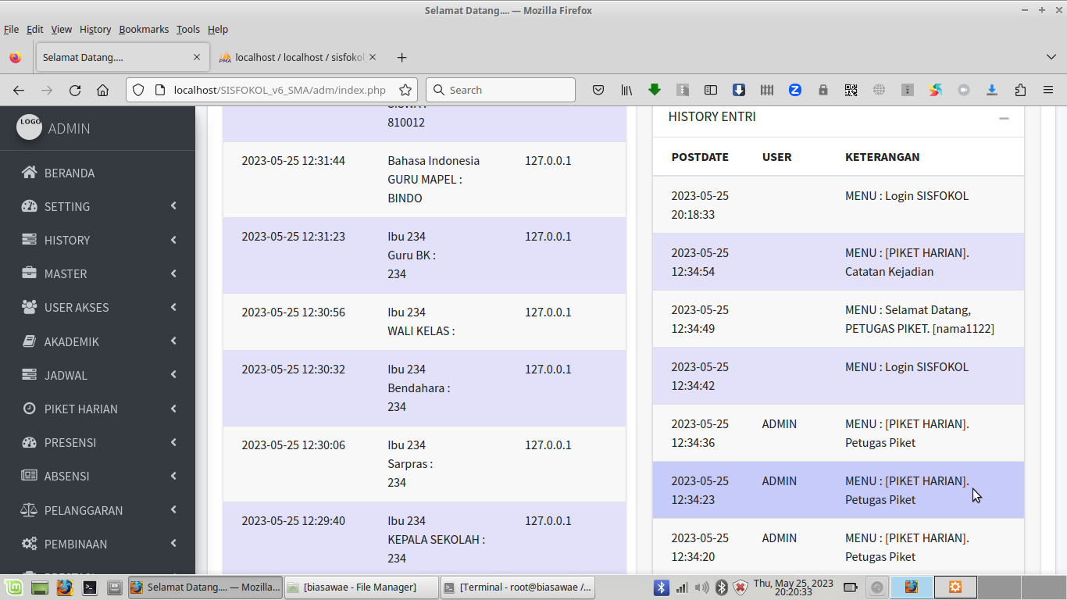Go to Firefox home page
Screen dimensions: 1067x600
point(102,90)
